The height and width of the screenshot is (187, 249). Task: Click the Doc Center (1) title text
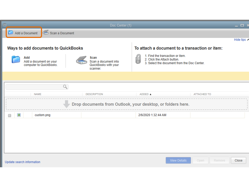[121, 25]
